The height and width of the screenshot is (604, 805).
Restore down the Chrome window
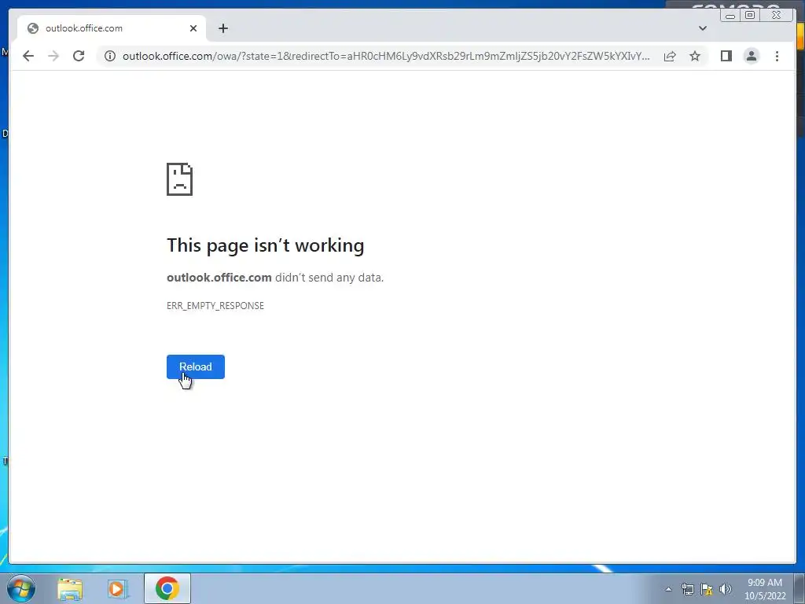click(750, 16)
